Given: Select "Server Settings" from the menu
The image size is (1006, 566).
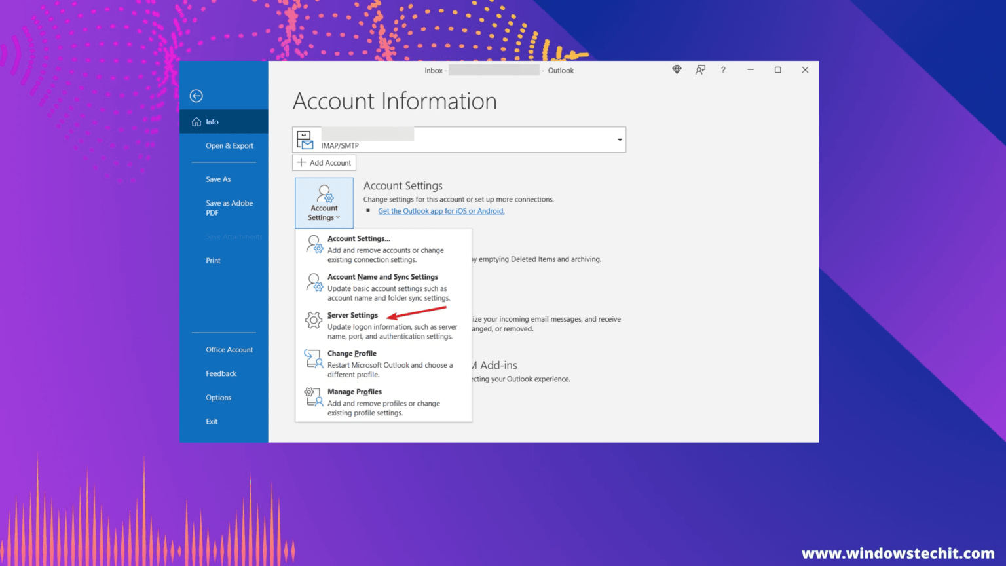Looking at the screenshot, I should (352, 315).
